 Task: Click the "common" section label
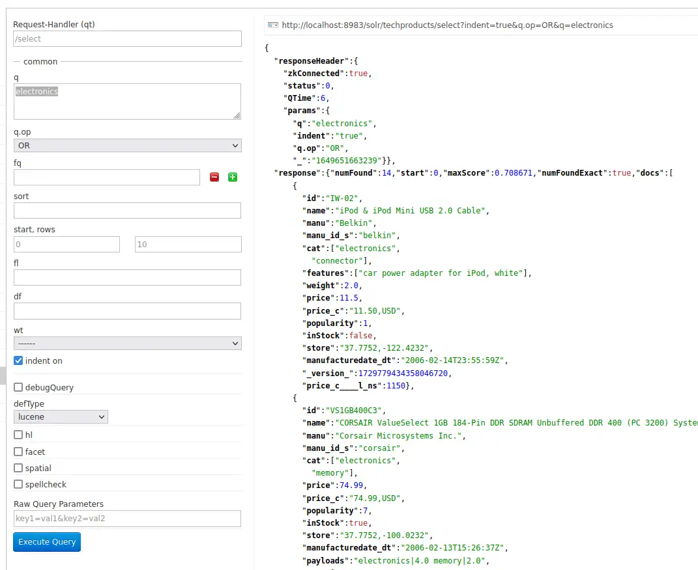(40, 61)
